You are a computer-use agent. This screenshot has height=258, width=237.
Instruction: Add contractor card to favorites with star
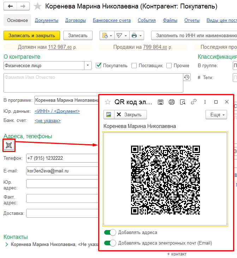click(37, 6)
